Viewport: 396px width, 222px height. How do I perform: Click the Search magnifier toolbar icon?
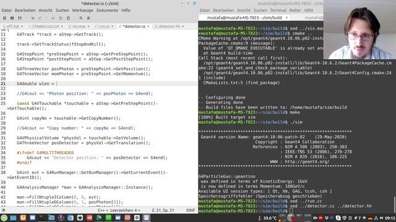(x=81, y=18)
